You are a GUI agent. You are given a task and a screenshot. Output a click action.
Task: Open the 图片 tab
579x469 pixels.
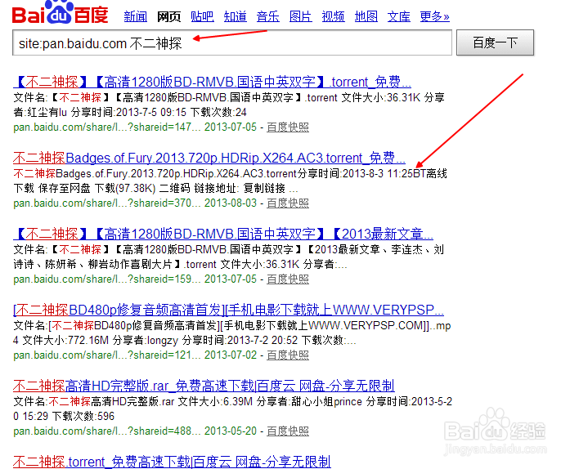pyautogui.click(x=301, y=16)
